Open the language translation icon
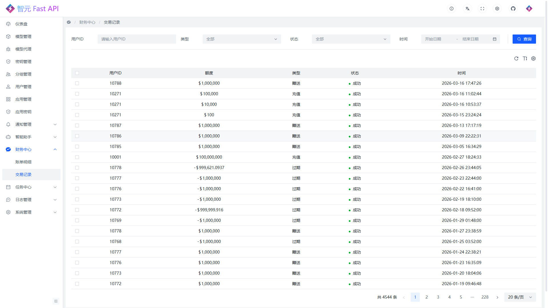 (467, 9)
